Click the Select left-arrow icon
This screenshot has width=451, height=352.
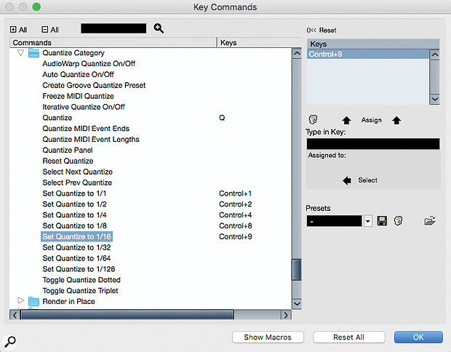347,180
